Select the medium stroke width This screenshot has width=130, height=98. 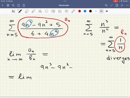point(101,11)
